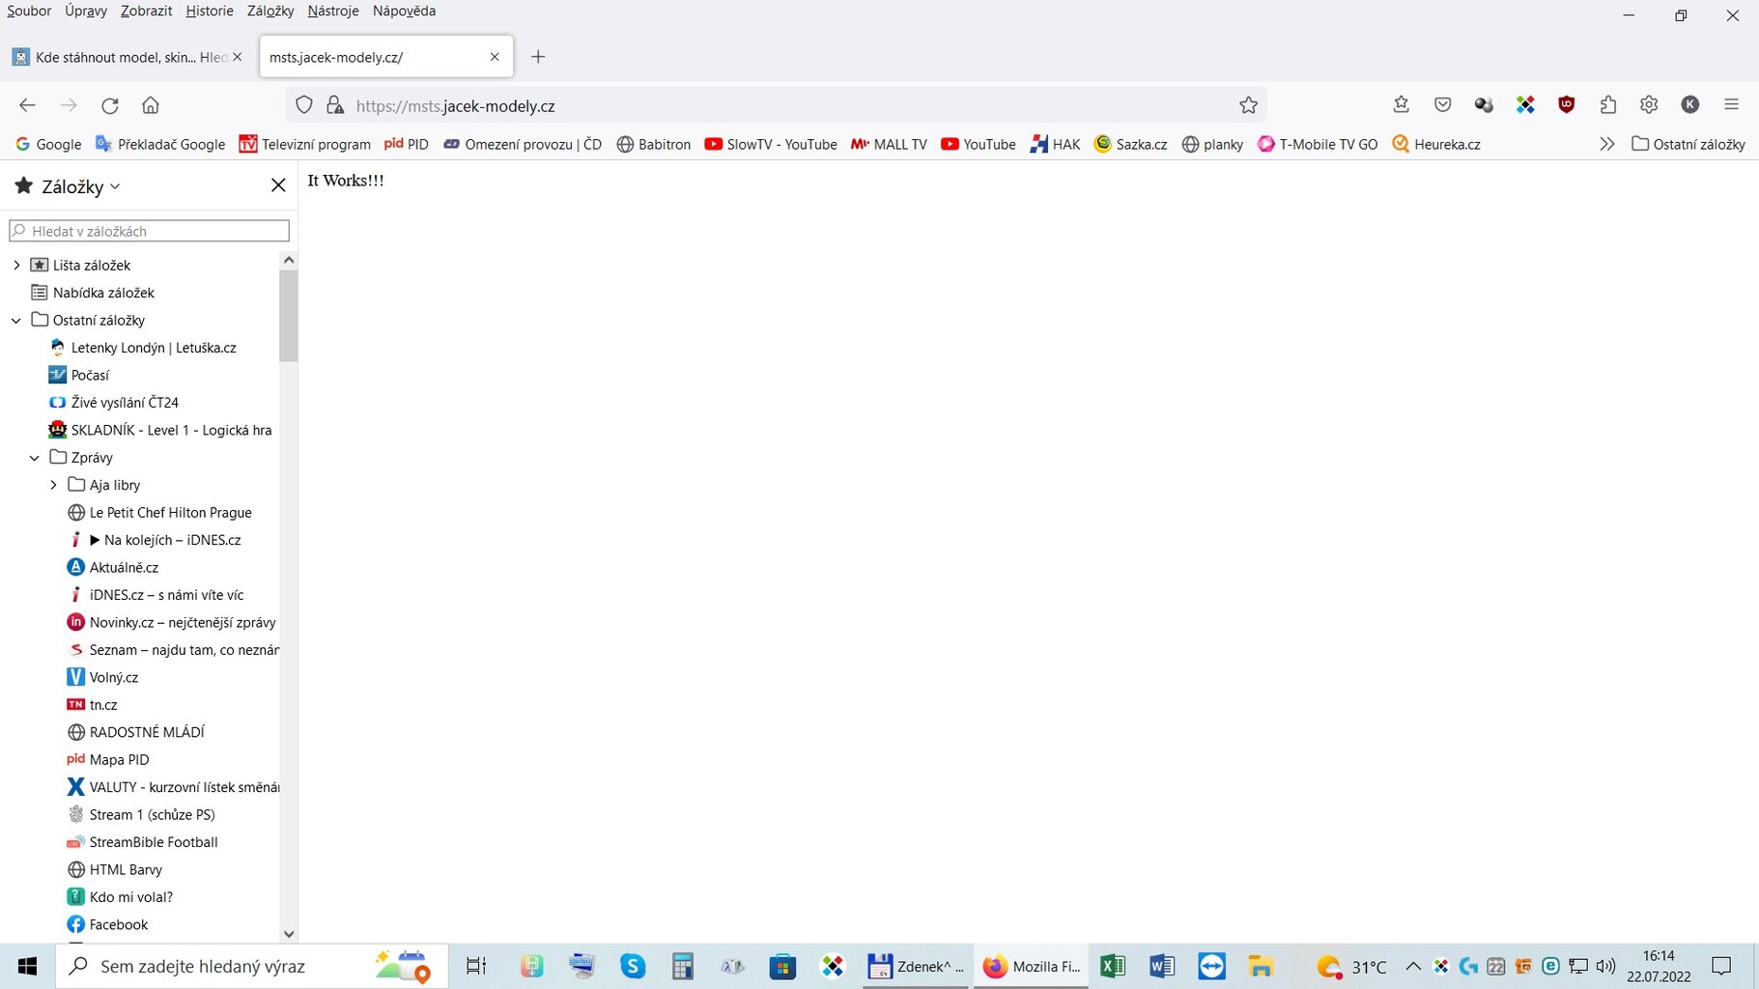Open the extensions puzzle icon

1607,105
